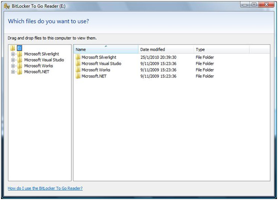The image size is (278, 200).
Task: Click Microsoft Visual Studio folder icon in tree
Action: pos(19,60)
